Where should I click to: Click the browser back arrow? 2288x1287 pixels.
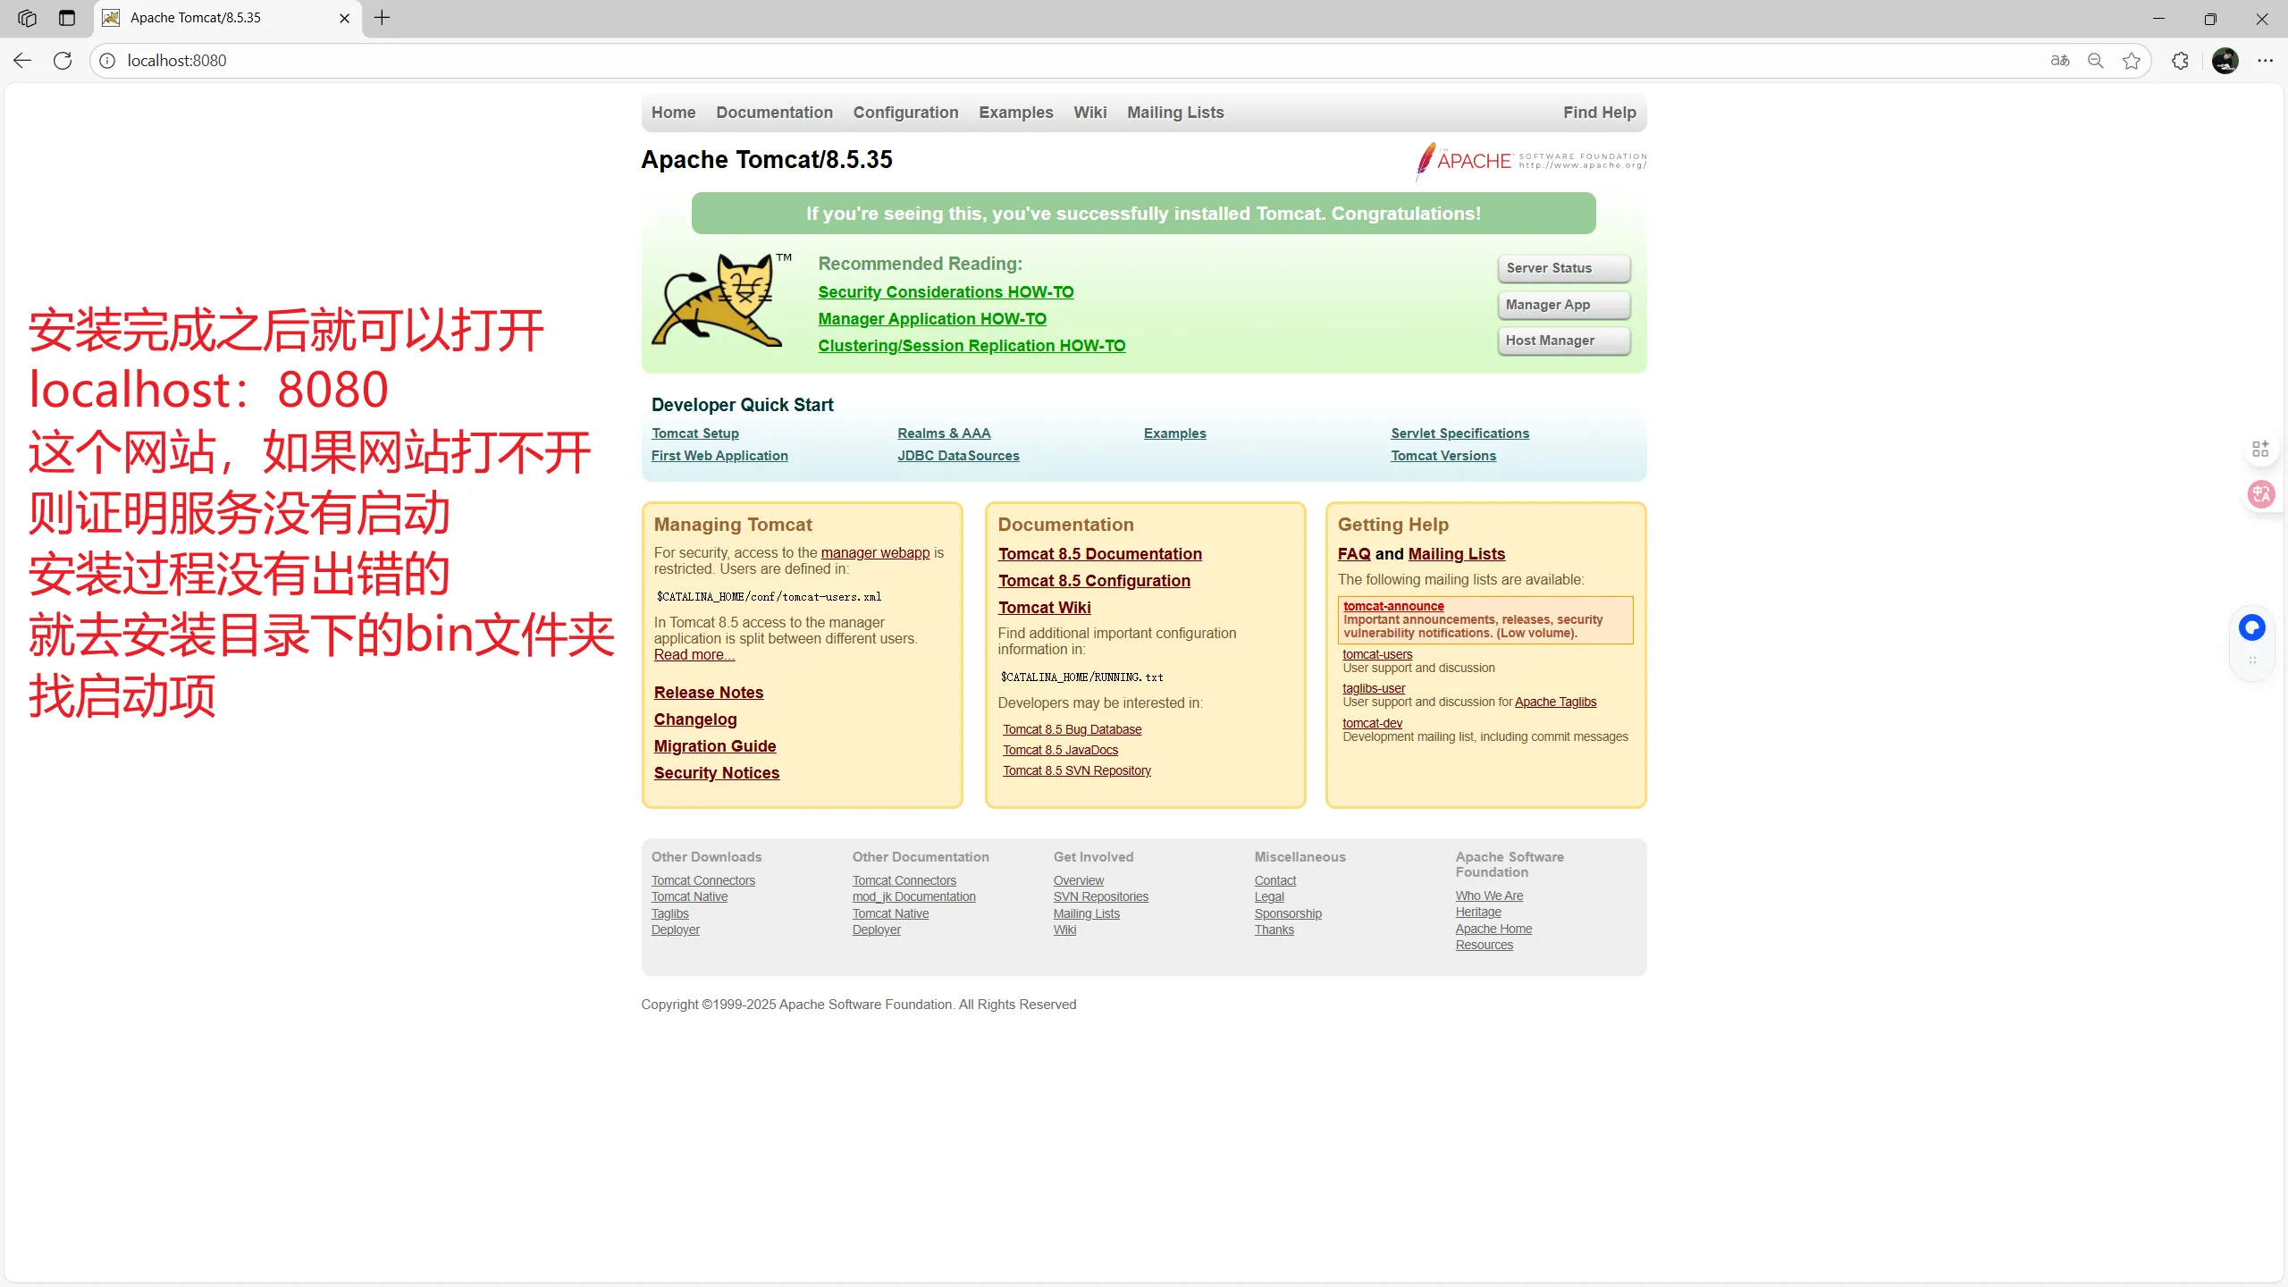coord(22,61)
